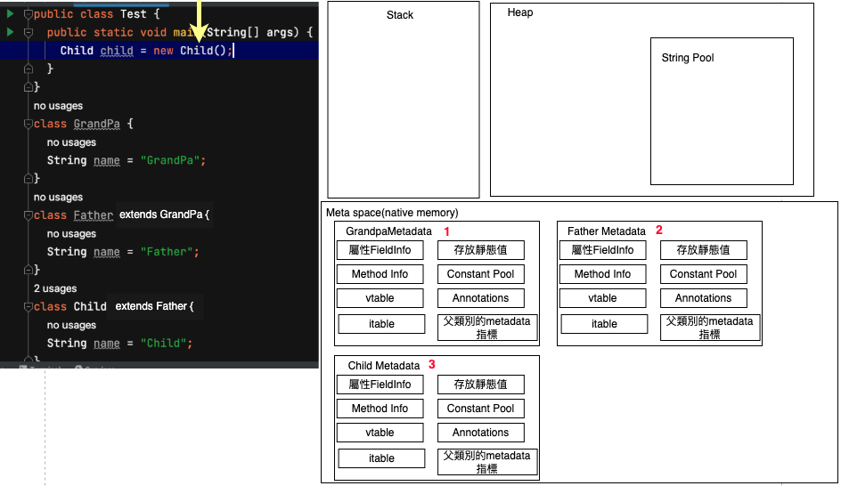
Task: Select GrandpaMetadata 存放靜態值 box
Action: pos(480,250)
